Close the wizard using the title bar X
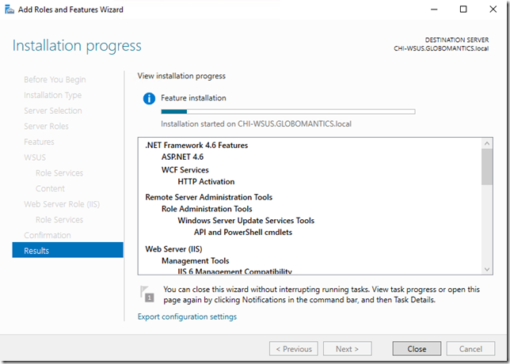Viewport: 510px width, 364px height. click(493, 9)
